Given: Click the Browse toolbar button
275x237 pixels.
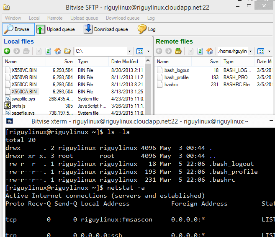Looking at the screenshot, I should 17,29.
